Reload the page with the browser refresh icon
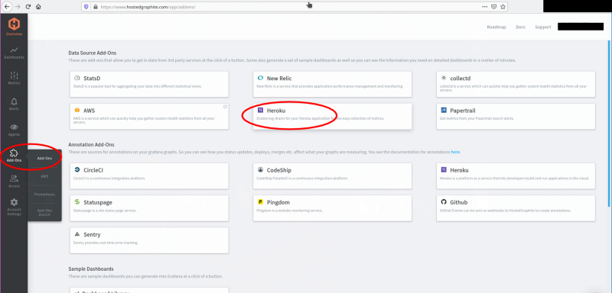Screen dimensions: 612x293 coord(28,7)
